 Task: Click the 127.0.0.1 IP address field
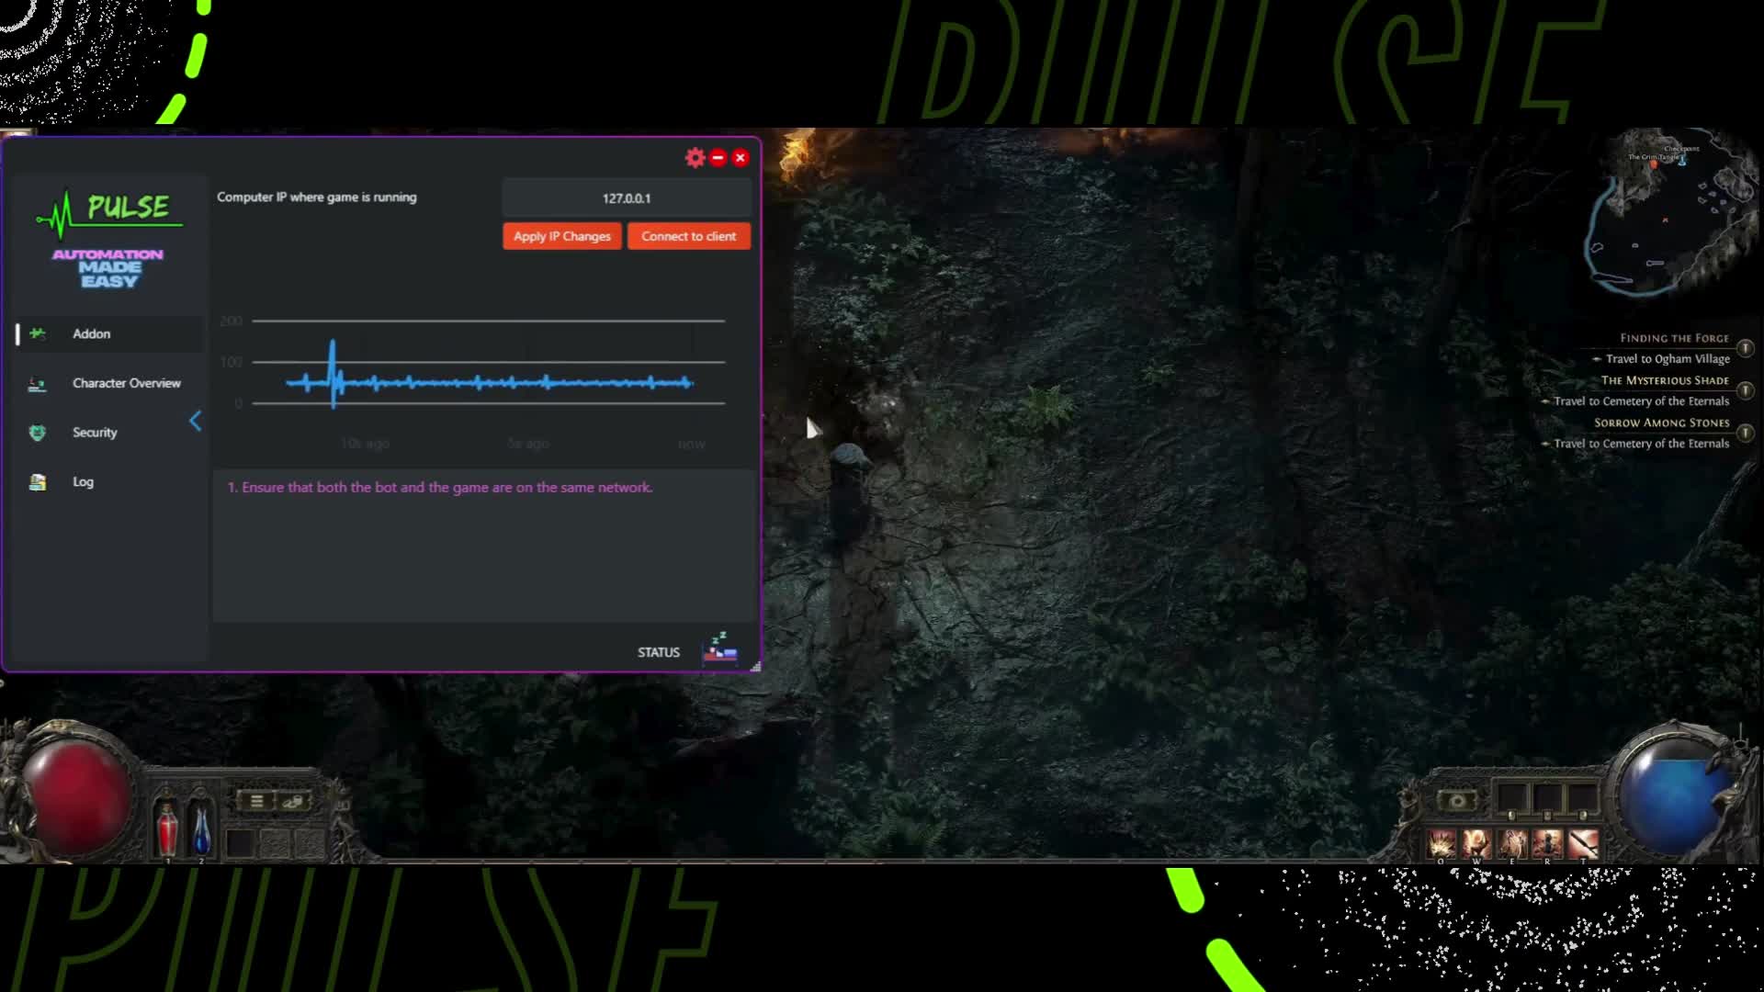point(628,197)
